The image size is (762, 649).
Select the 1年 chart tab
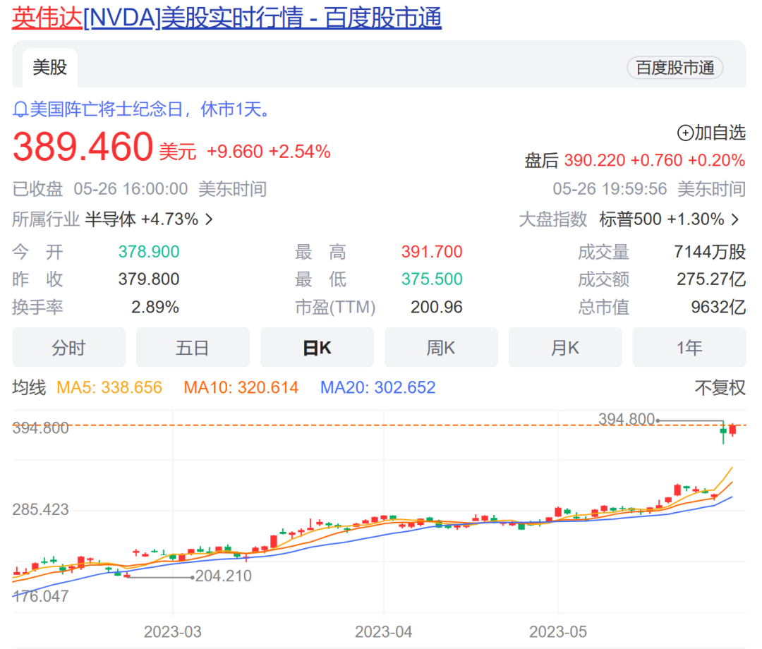[689, 347]
